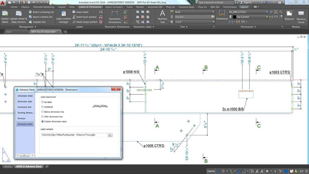
Task: Select the Revision Cloud tool
Action: [301, 17]
